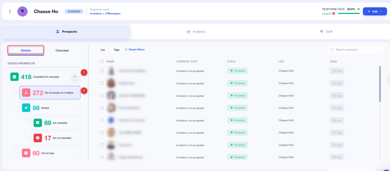Open the Invitation + 2 Messages sequence link
The height and width of the screenshot is (171, 390).
(105, 13)
